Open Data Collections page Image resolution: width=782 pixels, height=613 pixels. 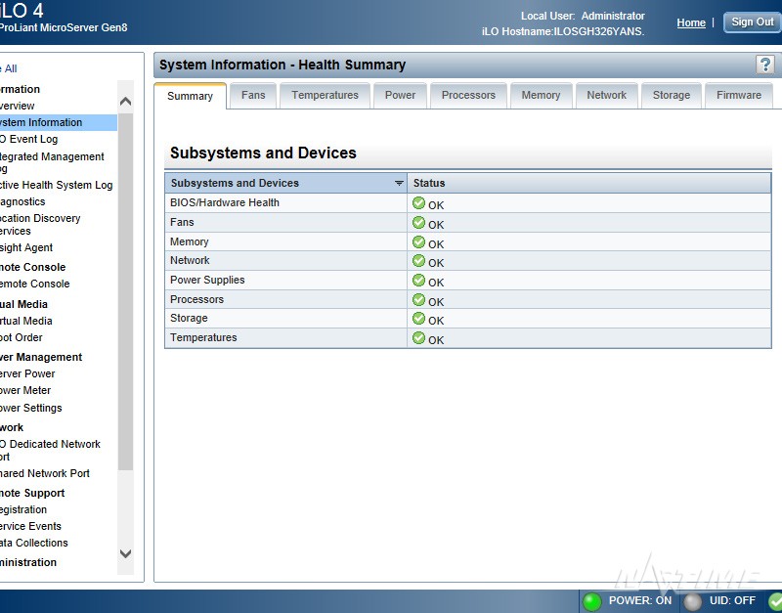tap(34, 543)
